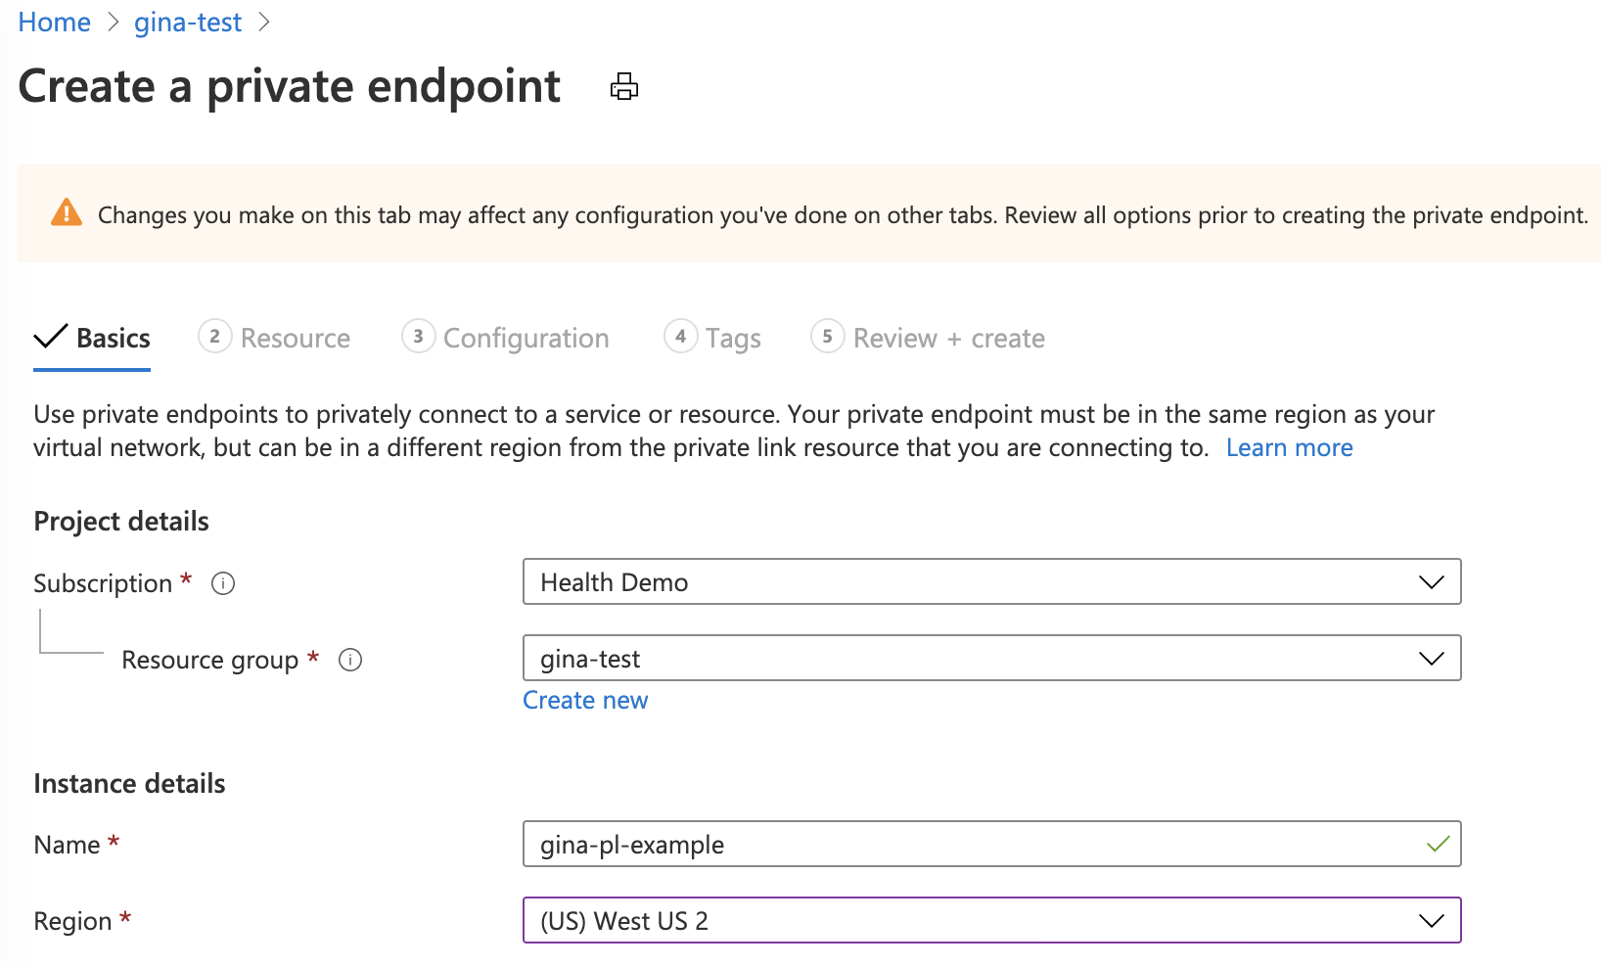Click the print icon beside the page title

(x=622, y=86)
